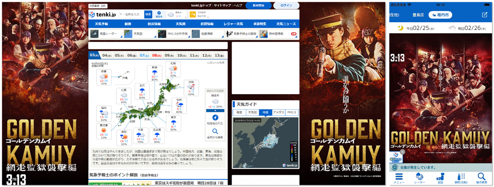Remove the 網走市 card with its x

coord(185,17)
